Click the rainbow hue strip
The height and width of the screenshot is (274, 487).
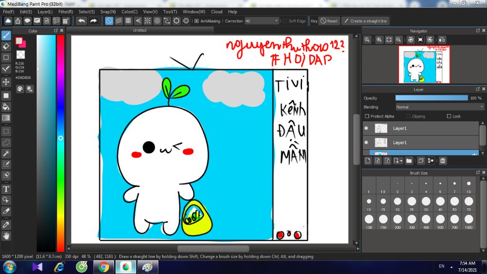click(60, 143)
